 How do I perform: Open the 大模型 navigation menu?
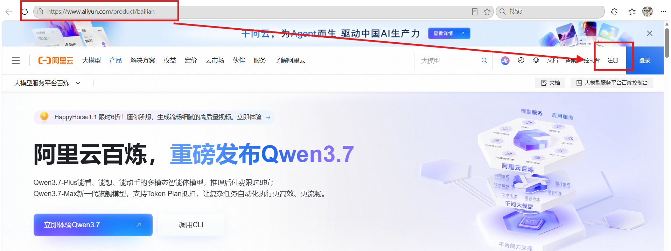(91, 60)
